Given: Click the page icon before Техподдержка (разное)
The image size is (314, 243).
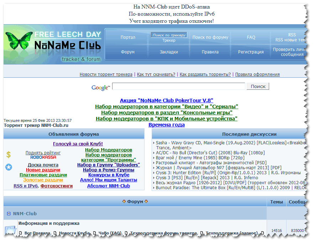Looking at the screenshot, I should point(202,233).
